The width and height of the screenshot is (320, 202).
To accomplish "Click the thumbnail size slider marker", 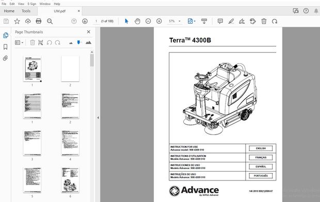I will pos(78,42).
